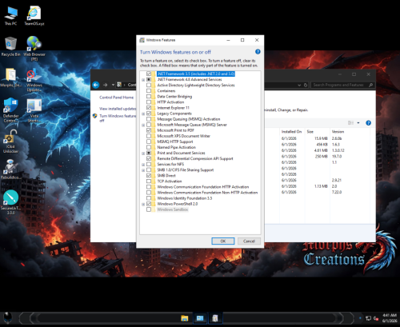Click the Back arrow in Control Panel window
Viewport: 400px width, 327px height.
pyautogui.click(x=96, y=85)
